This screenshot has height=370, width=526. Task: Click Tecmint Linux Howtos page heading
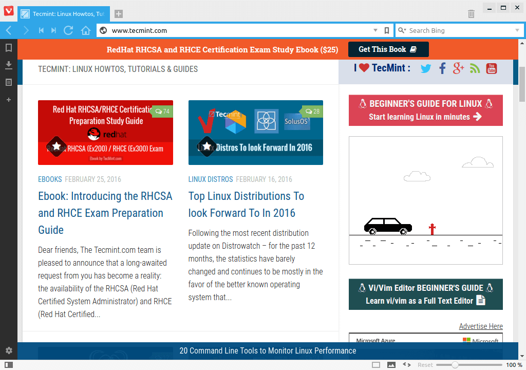(118, 69)
